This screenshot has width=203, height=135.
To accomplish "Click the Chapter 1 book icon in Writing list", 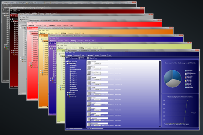I will click(x=89, y=83).
